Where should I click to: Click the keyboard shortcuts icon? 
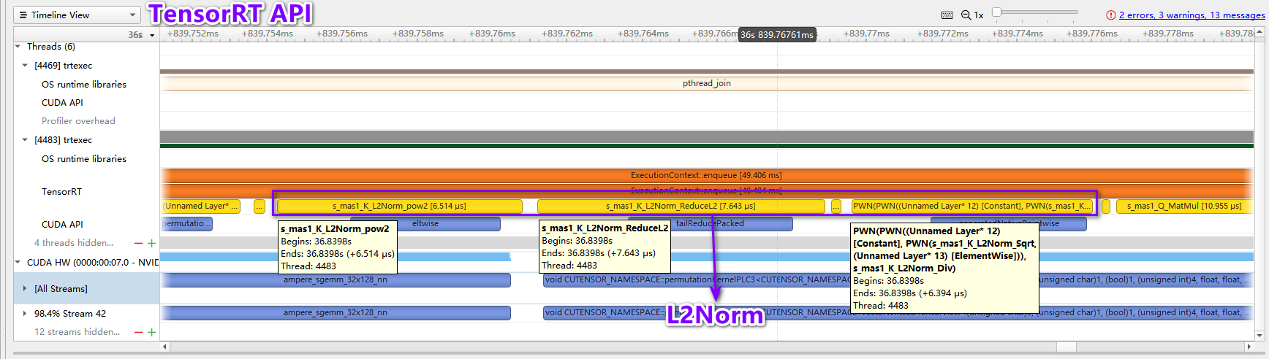pos(947,15)
